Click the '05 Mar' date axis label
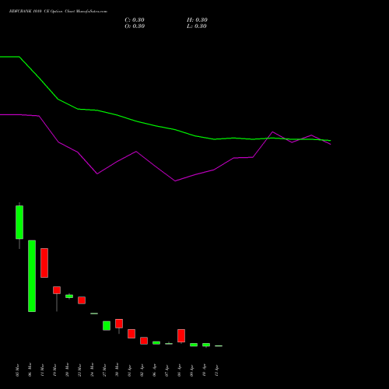 [17, 370]
